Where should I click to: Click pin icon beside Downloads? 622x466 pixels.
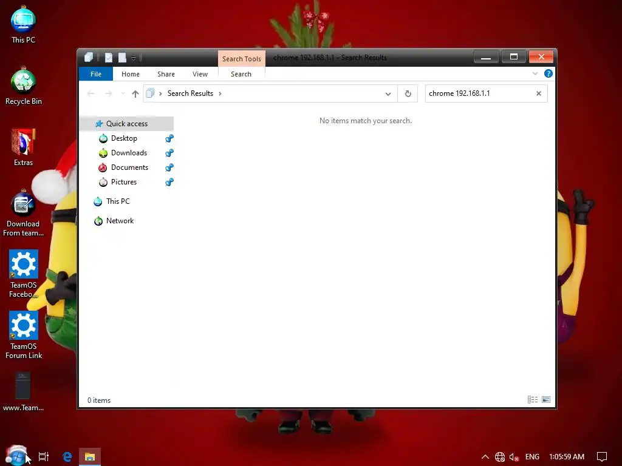[x=169, y=153]
